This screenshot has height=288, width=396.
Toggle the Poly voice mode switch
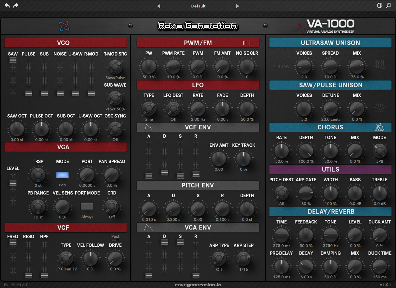(x=62, y=175)
